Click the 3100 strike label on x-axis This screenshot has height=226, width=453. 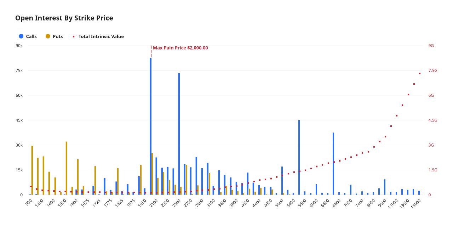pyautogui.click(x=211, y=203)
